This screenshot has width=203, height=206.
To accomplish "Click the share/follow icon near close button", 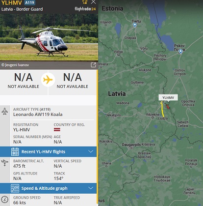I will (85, 2).
